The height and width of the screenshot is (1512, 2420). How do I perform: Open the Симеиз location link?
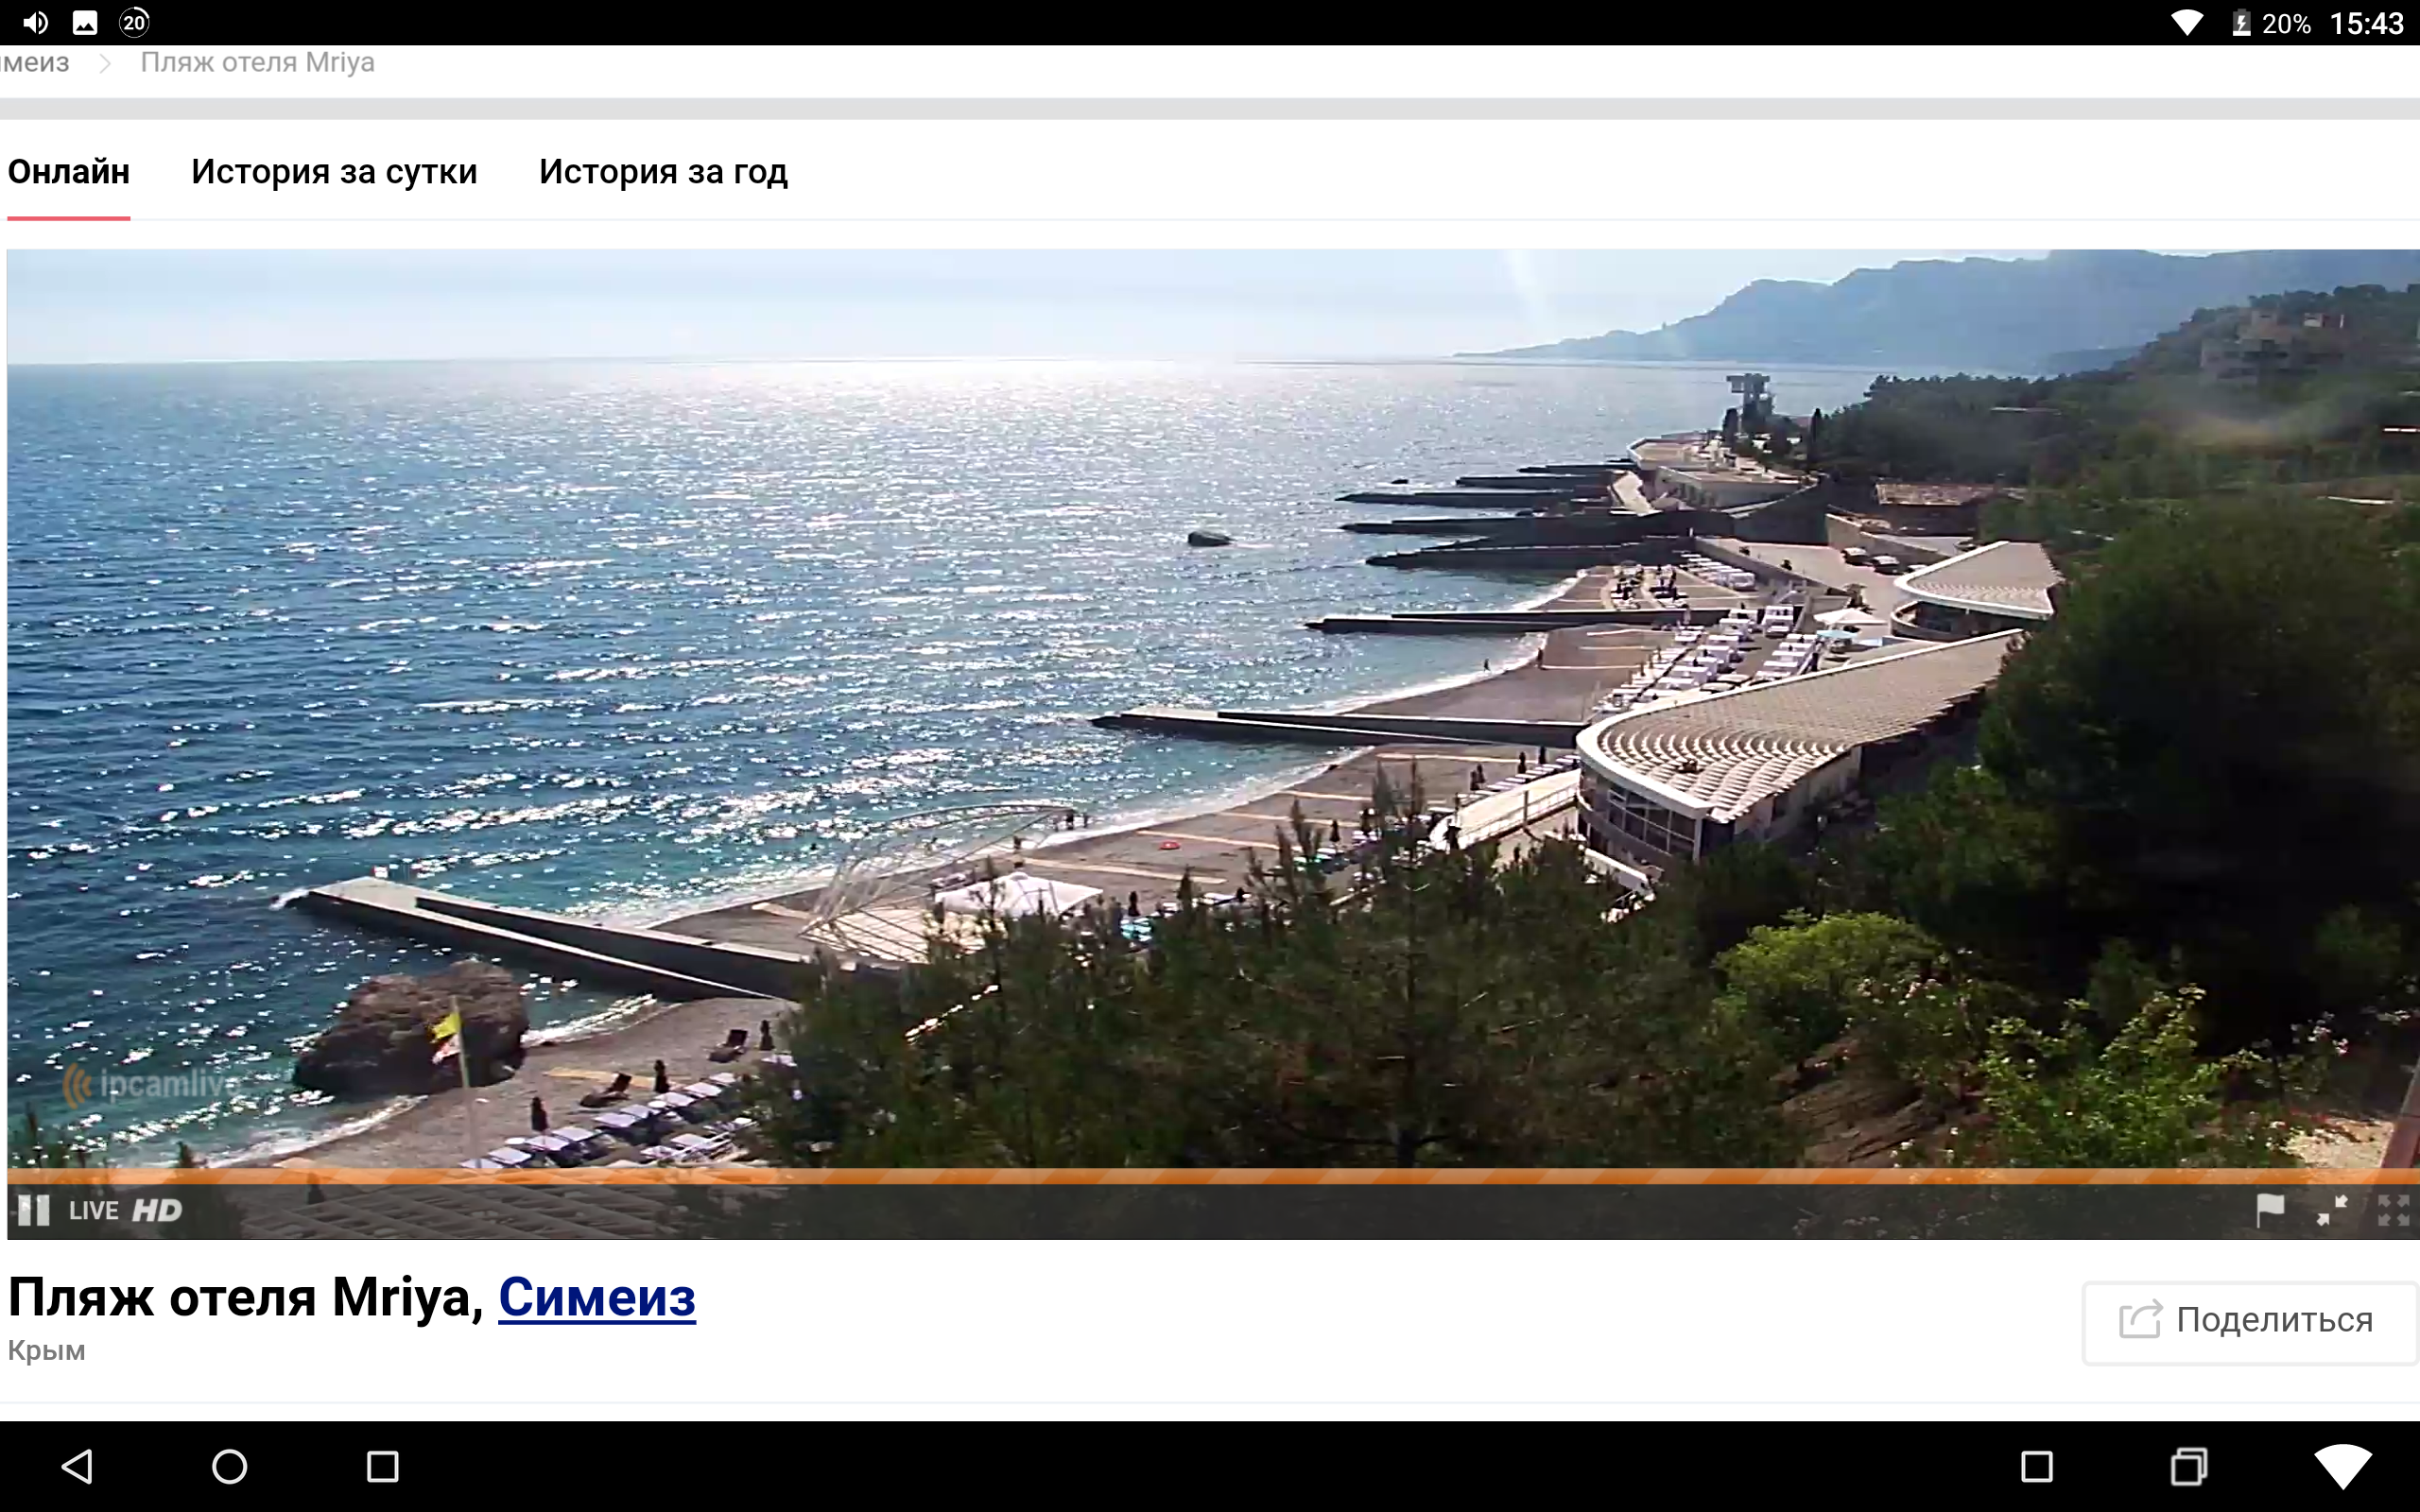tap(596, 1298)
